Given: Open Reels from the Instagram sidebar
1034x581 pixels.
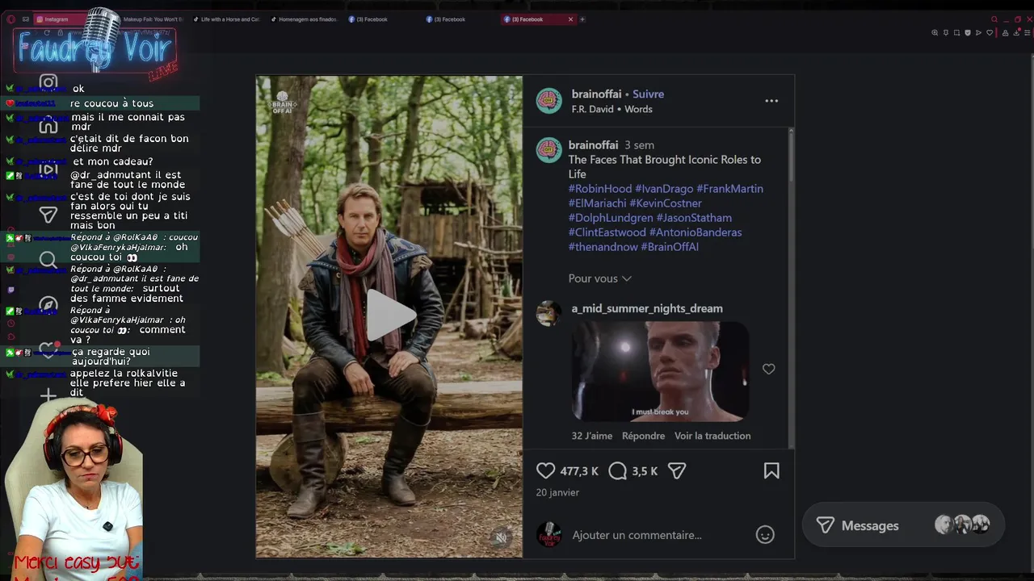Looking at the screenshot, I should 48,169.
